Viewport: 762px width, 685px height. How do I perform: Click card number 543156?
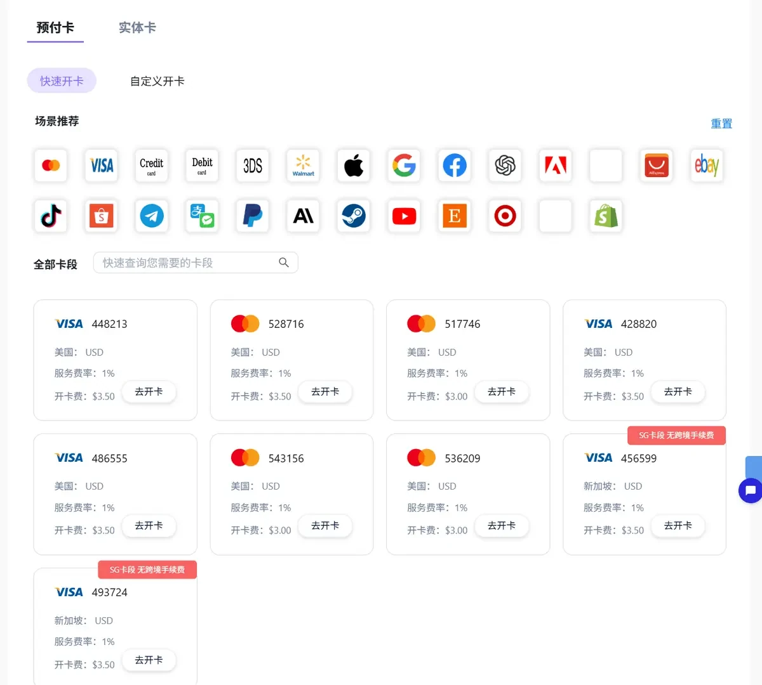click(x=286, y=459)
